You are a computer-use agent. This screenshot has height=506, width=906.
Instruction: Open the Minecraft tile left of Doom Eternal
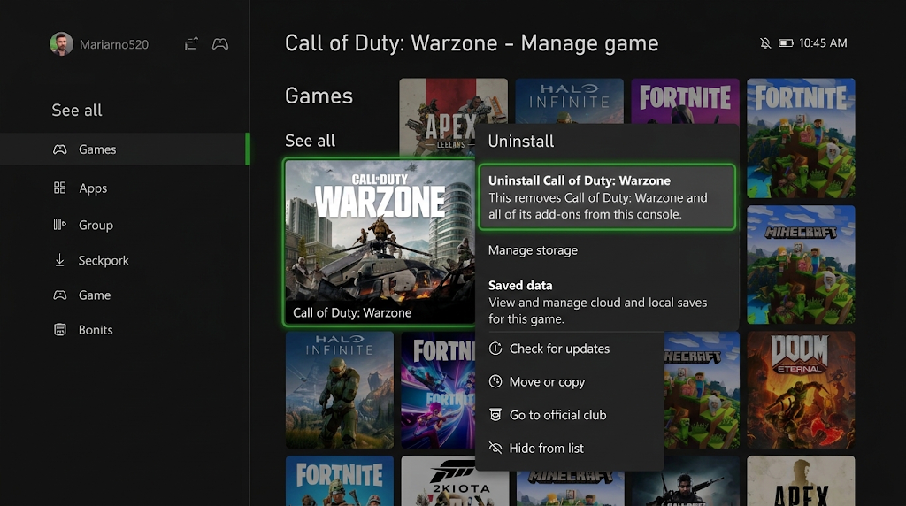[x=702, y=390]
